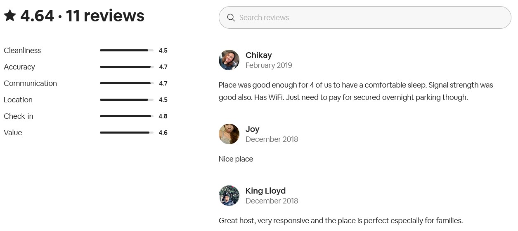This screenshot has height=231, width=518.
Task: Click the 4.64 · 11 reviews heading
Action: [82, 16]
